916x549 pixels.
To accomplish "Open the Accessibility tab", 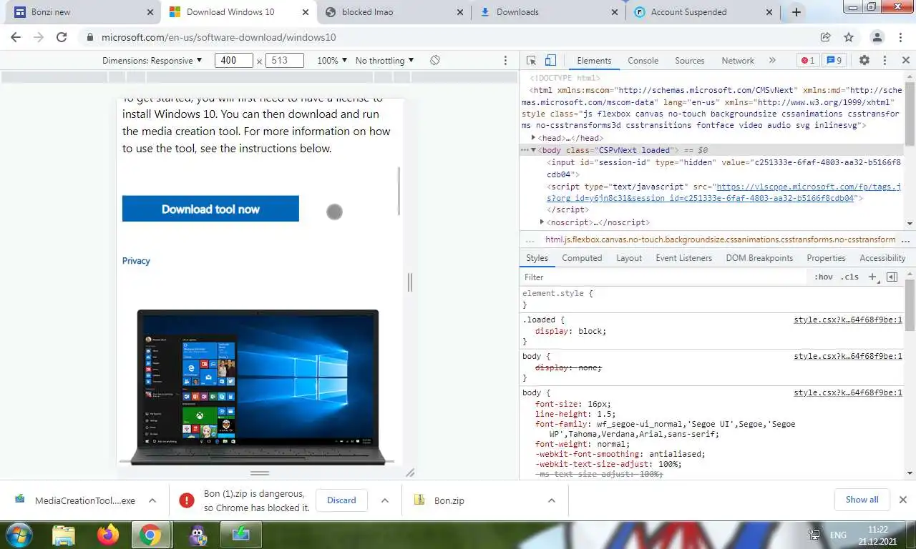I will click(x=882, y=258).
